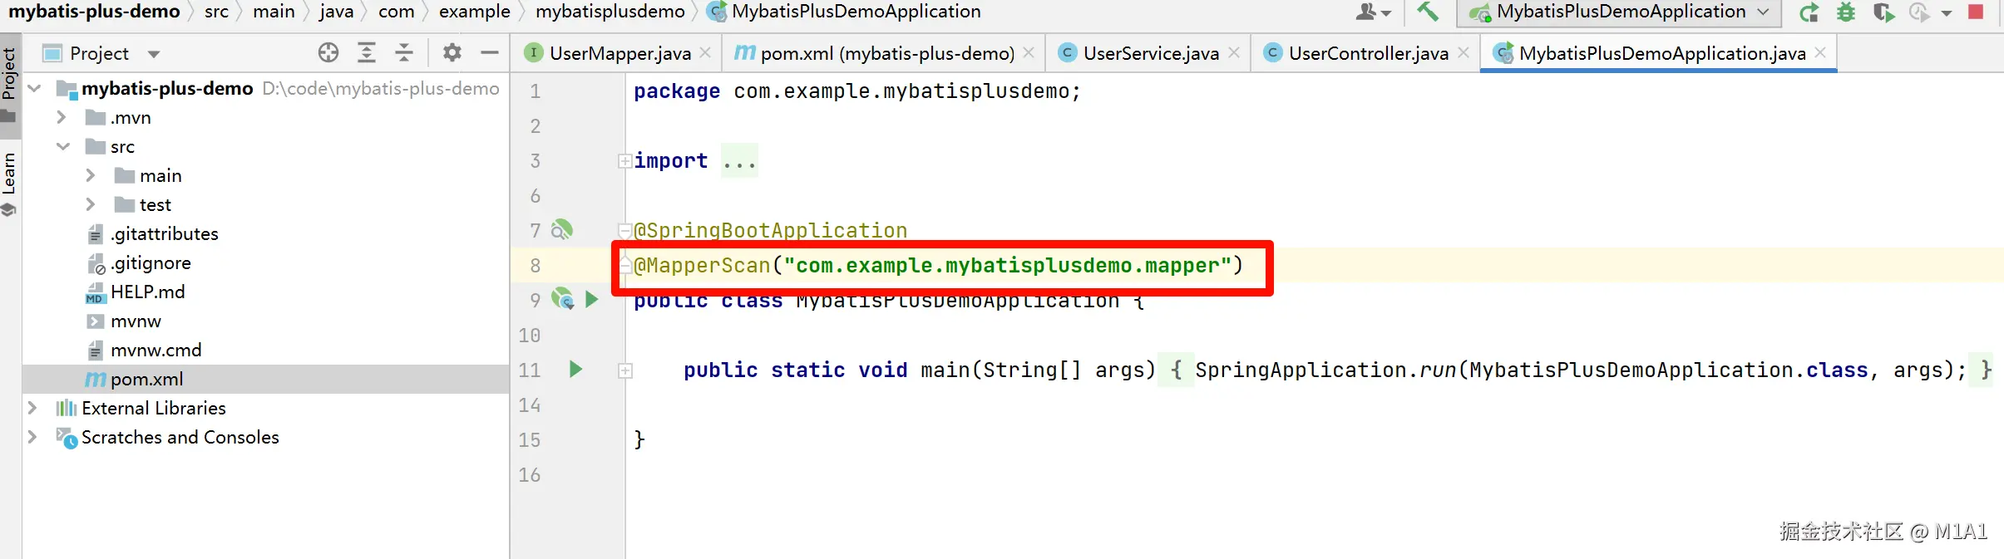Click run gutter arrow on line 9
The width and height of the screenshot is (2004, 559).
(591, 299)
